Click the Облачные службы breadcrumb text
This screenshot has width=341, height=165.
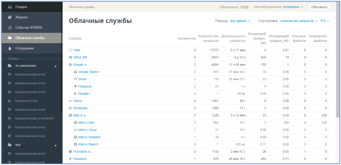pyautogui.click(x=81, y=7)
